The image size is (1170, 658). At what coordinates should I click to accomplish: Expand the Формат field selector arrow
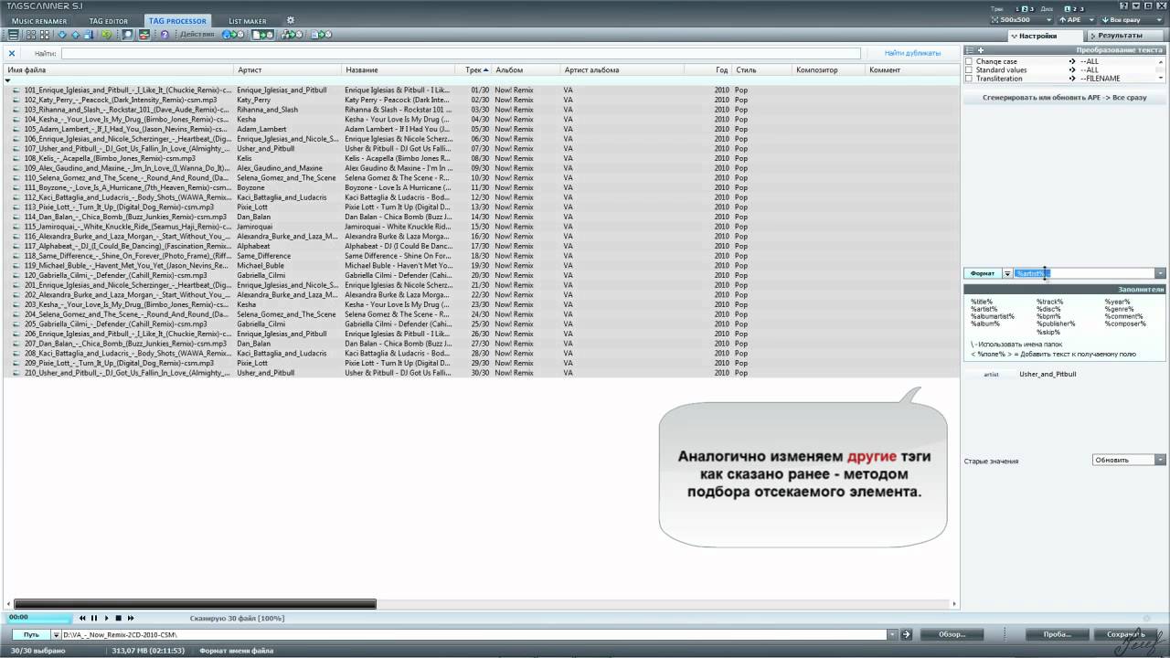pos(1007,273)
